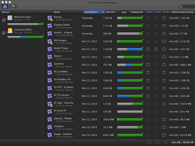Switch to Proportional size view
Viewport: 195px width, 146px height.
pyautogui.click(x=137, y=12)
